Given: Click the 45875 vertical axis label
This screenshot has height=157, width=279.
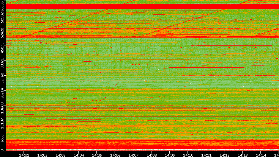Looking at the screenshot, I should 2,48.
